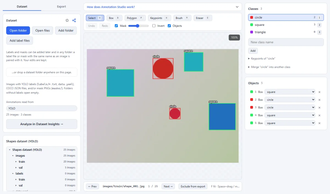The width and height of the screenshot is (330, 194).
Task: Click the Undo button
Action: click(92, 26)
